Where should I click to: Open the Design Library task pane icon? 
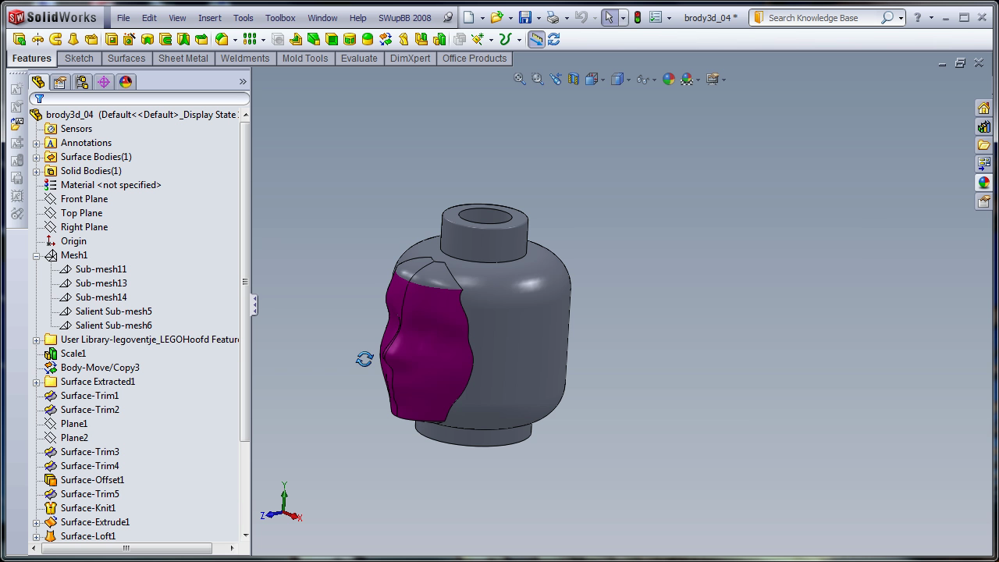click(x=983, y=126)
